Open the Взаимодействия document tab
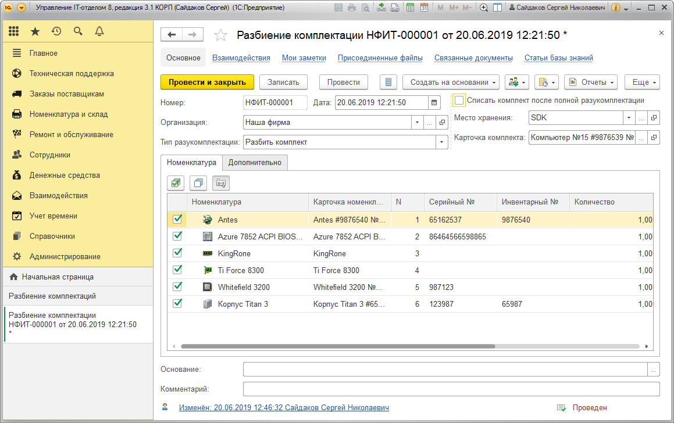Viewport: 674px width, 423px height. coord(241,58)
